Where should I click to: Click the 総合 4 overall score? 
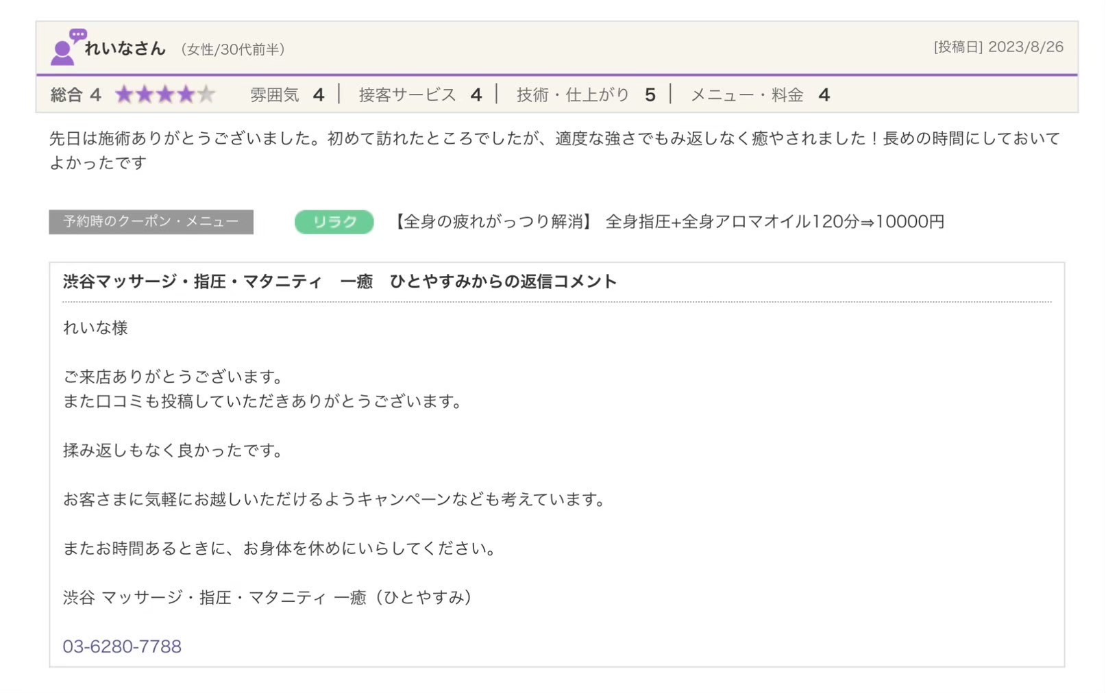click(x=75, y=94)
